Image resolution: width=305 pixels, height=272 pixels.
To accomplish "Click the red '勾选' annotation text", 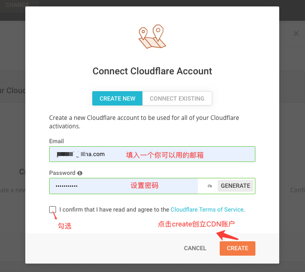I will click(x=65, y=226).
